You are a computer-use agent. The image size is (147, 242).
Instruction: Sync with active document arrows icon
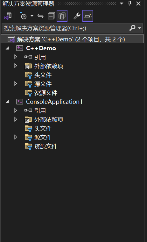click(x=40, y=16)
